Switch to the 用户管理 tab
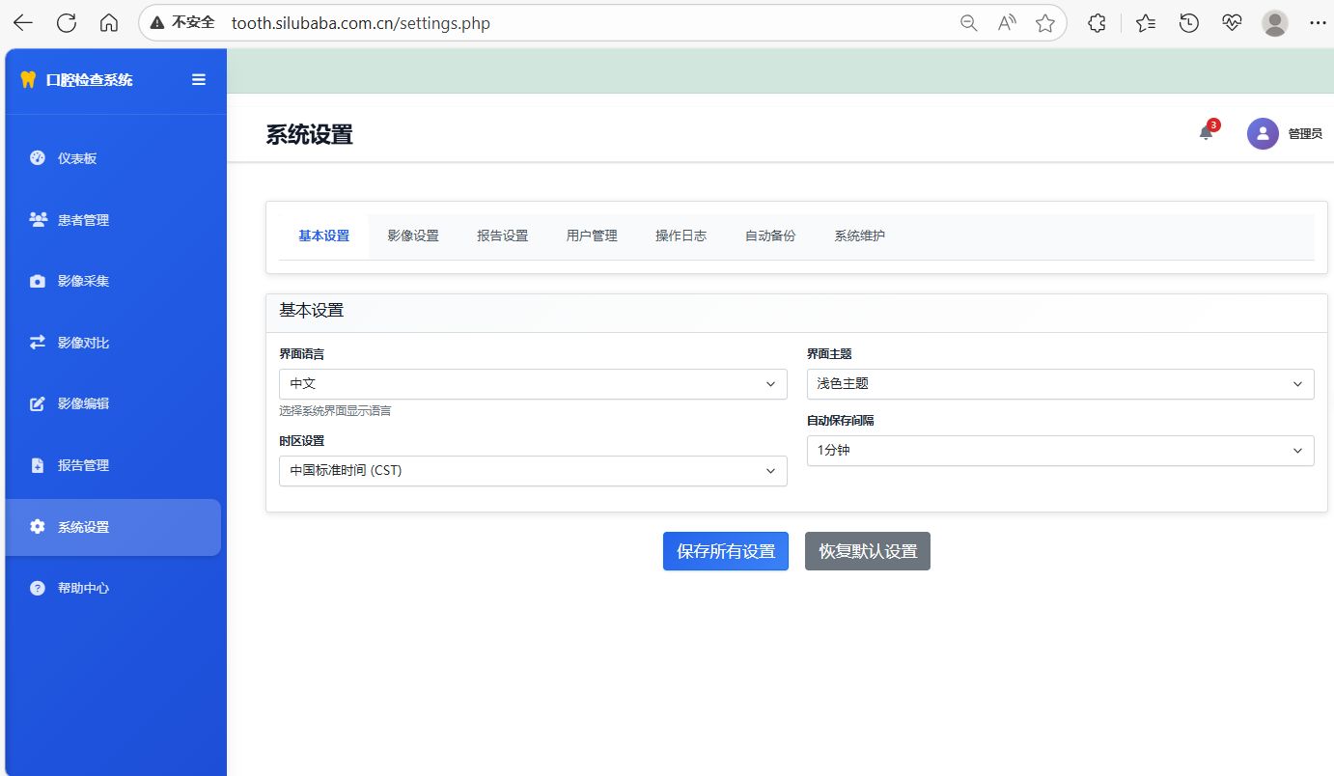The width and height of the screenshot is (1334, 776). [x=592, y=236]
